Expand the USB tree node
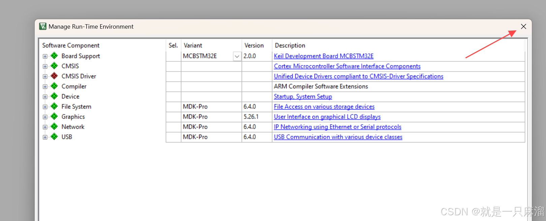Image resolution: width=546 pixels, height=221 pixels. coord(45,137)
